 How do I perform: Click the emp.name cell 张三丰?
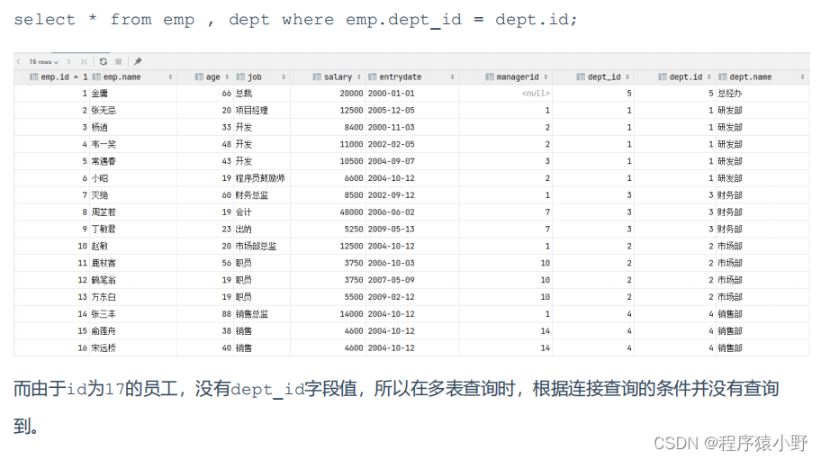[104, 313]
